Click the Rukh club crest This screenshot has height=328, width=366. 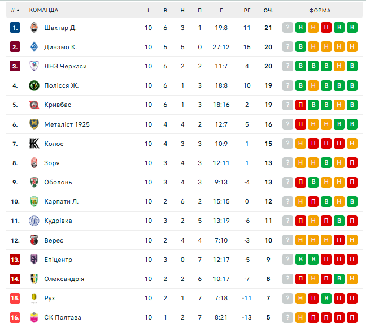[x=34, y=298]
